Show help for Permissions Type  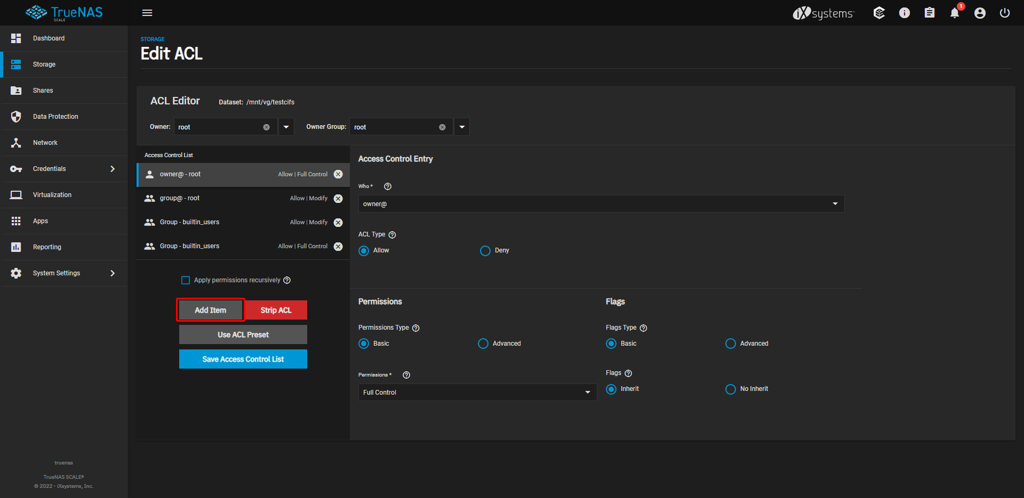tap(416, 328)
